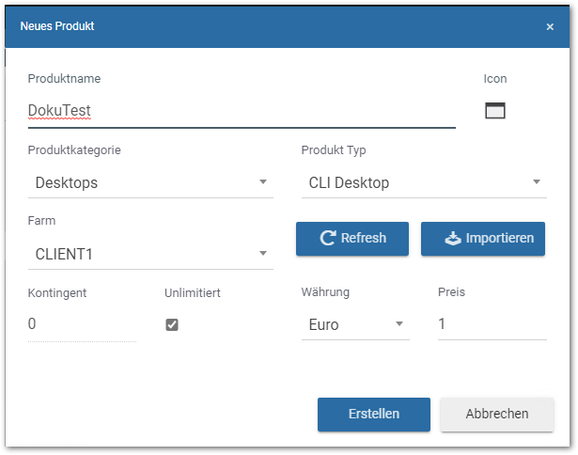Click into the Preis input field
The height and width of the screenshot is (455, 578).
click(492, 324)
